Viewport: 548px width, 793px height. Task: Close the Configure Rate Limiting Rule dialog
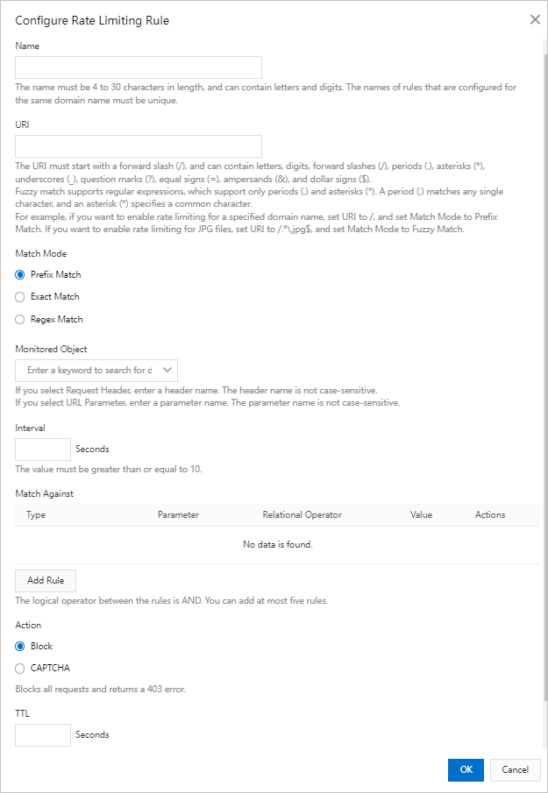(x=535, y=19)
